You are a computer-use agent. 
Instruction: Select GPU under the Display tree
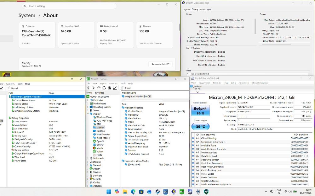[99, 124]
